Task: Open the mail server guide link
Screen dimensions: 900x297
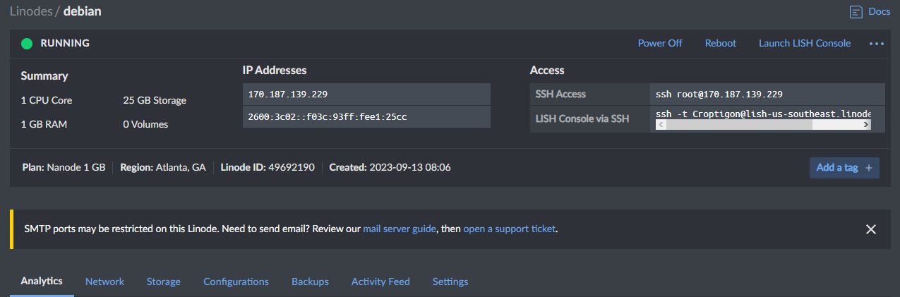Action: pyautogui.click(x=400, y=229)
